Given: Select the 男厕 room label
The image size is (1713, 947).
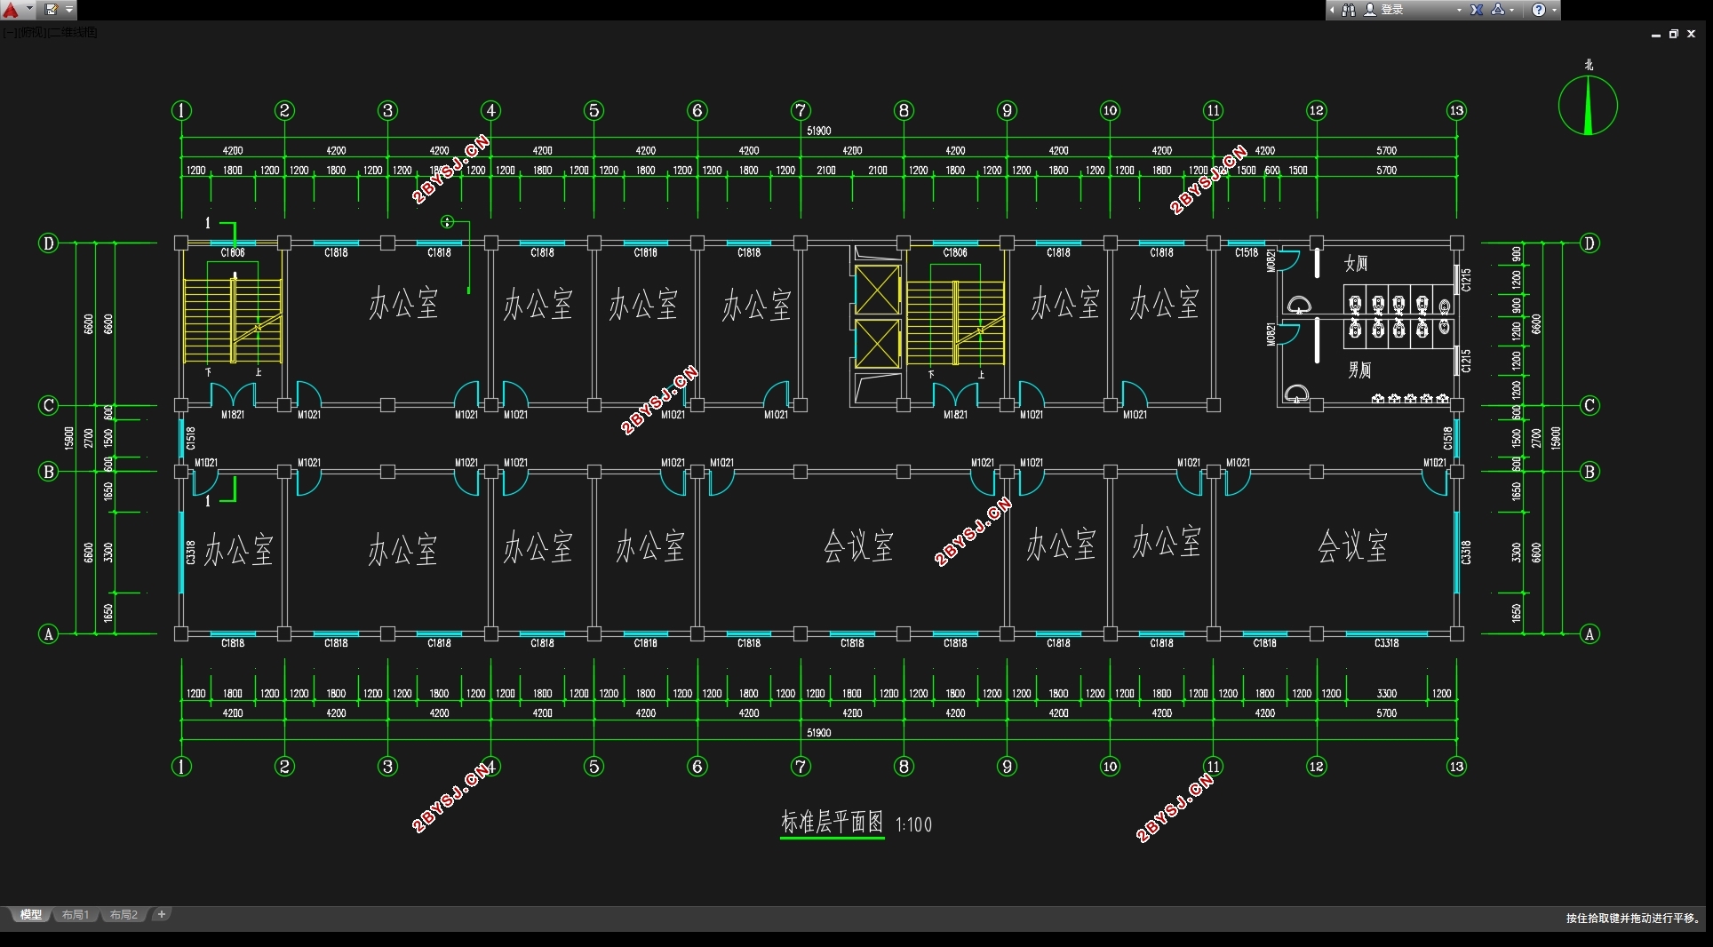Looking at the screenshot, I should click(1359, 370).
